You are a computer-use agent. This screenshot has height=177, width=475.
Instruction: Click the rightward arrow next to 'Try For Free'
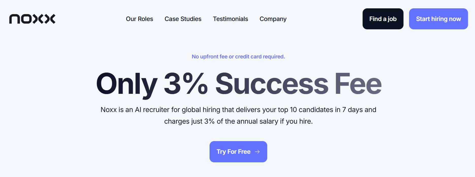(258, 152)
